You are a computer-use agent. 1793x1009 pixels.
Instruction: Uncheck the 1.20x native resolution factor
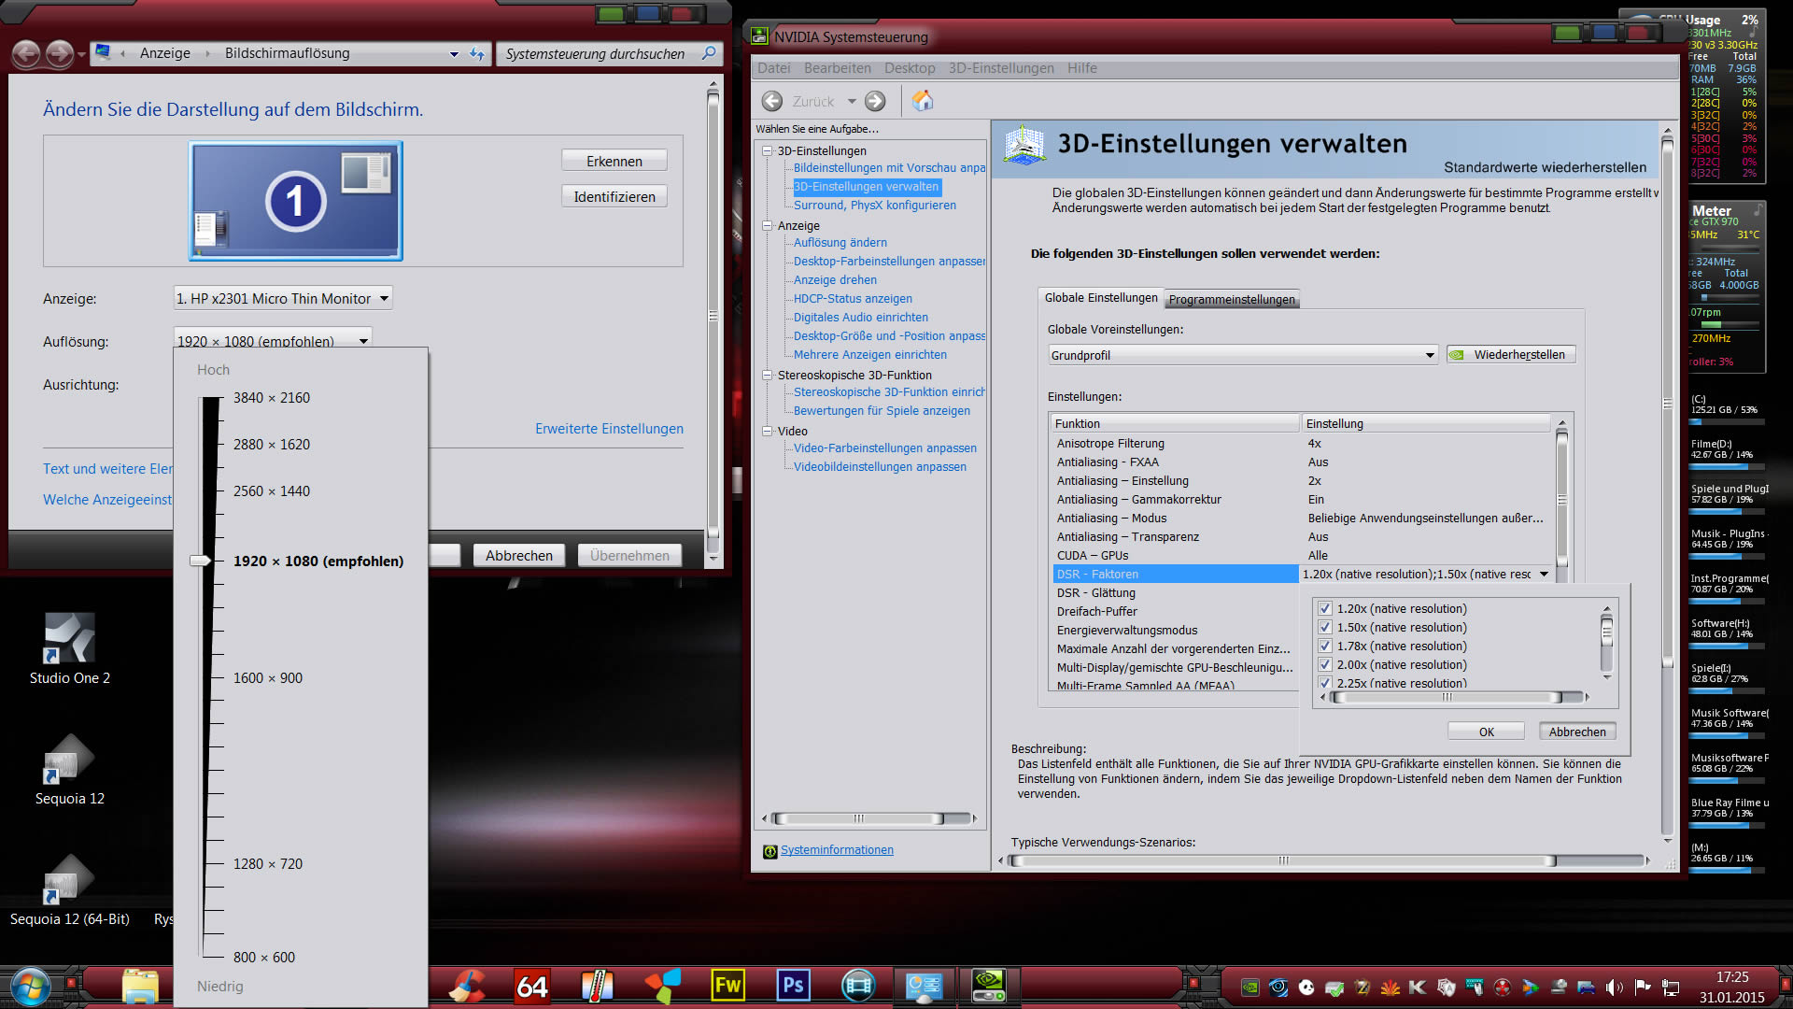1324,608
